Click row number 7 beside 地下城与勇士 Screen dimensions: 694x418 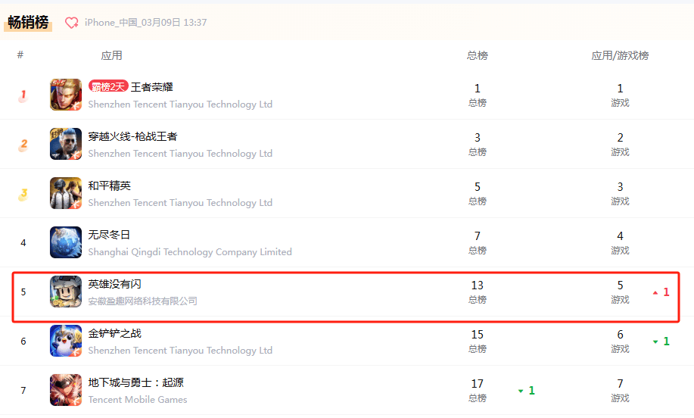[23, 390]
